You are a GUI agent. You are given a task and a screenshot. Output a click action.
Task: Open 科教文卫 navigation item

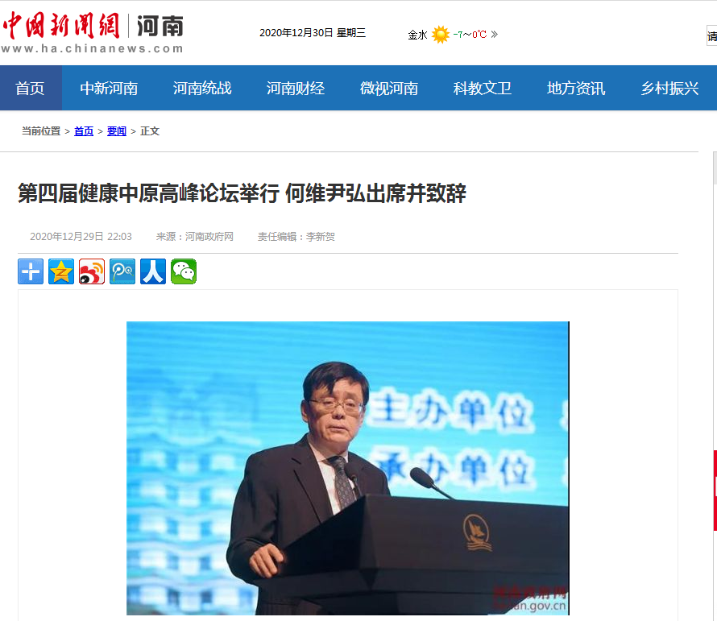tap(483, 88)
